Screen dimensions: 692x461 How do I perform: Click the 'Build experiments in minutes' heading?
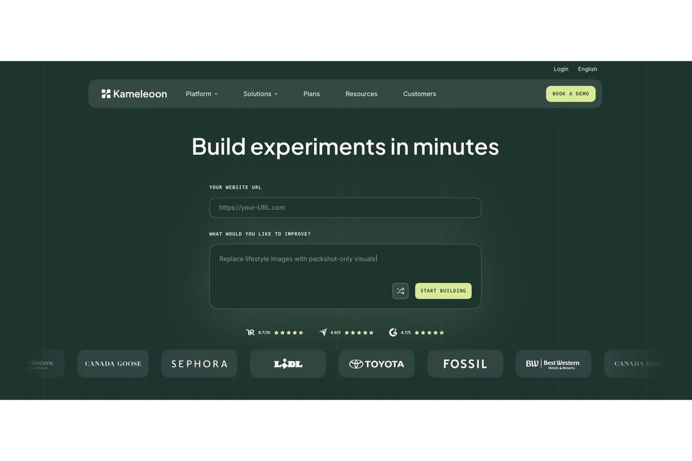point(345,147)
